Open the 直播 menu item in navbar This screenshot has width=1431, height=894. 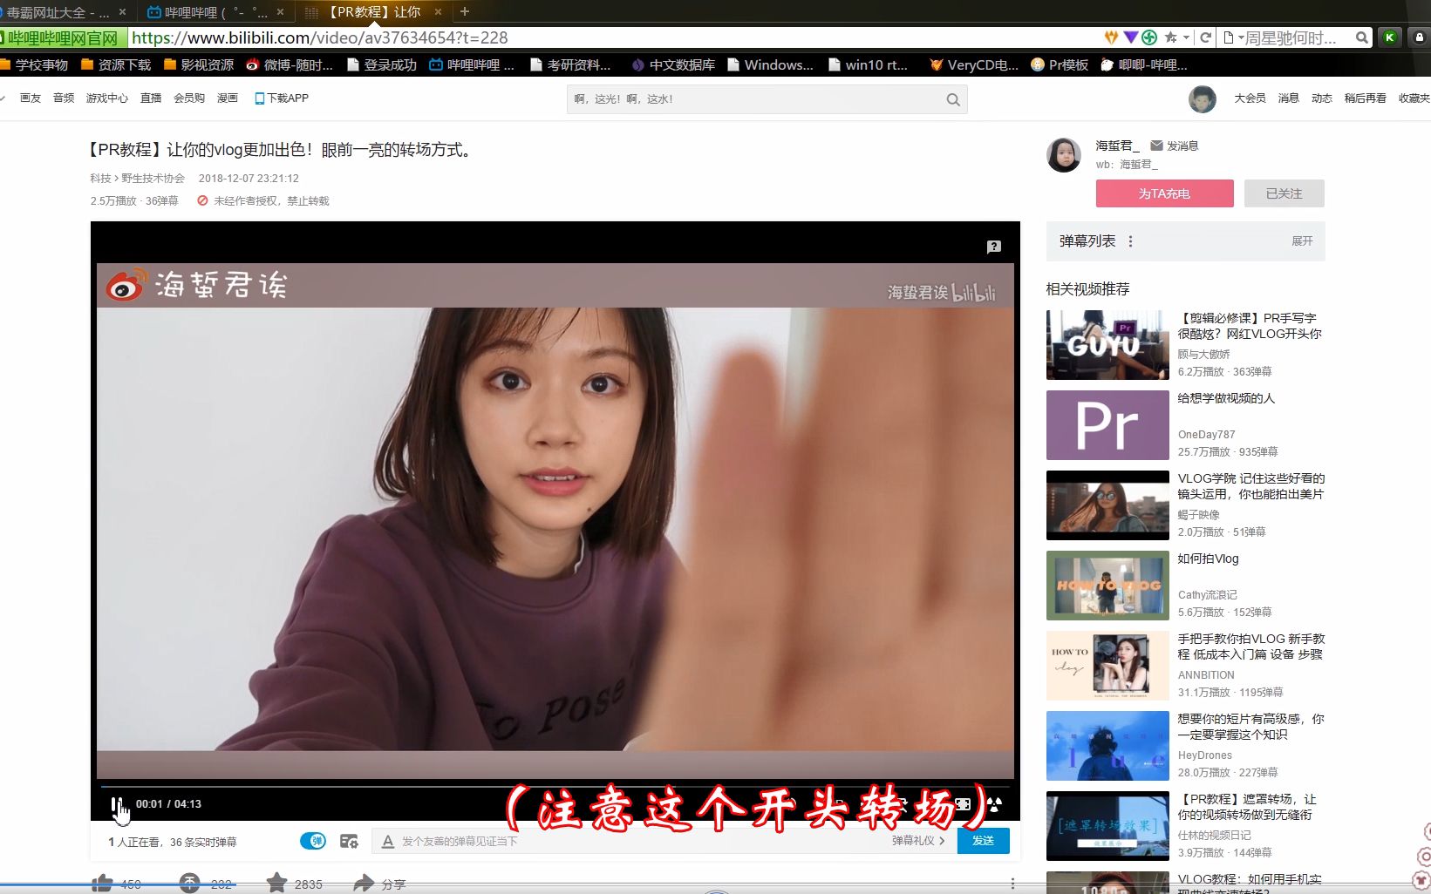point(150,98)
